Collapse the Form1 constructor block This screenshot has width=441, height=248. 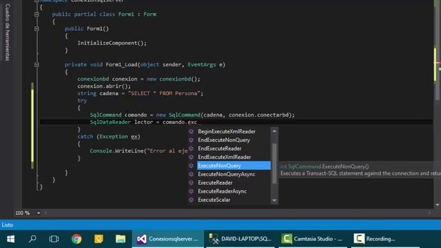pos(37,29)
